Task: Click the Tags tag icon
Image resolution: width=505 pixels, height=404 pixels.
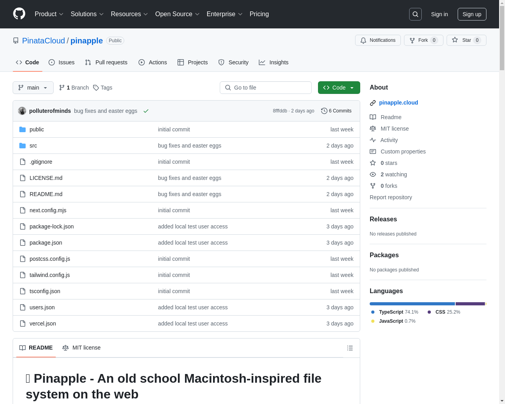Action: 96,88
